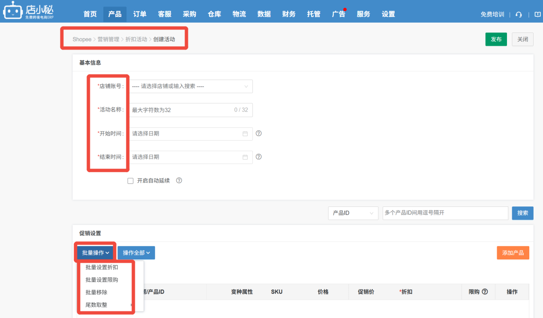Screen dimensions: 543x318
Task: Click the 促销价 column header
Action: point(366,292)
